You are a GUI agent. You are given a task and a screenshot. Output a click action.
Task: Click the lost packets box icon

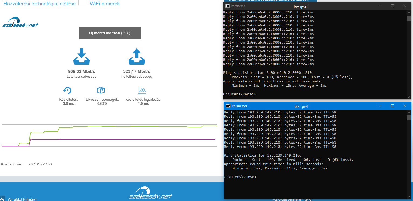point(101,90)
